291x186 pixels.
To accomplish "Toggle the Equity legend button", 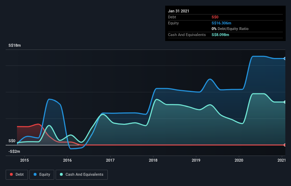I will tap(42, 175).
